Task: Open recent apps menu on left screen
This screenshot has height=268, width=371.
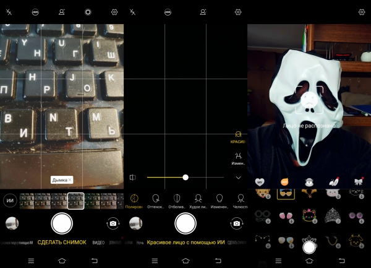Action: (x=31, y=261)
